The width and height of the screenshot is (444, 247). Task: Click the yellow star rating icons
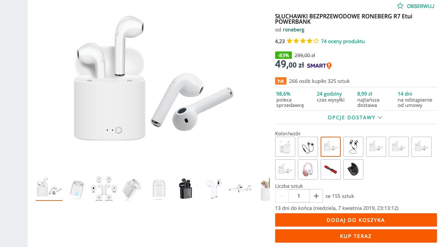[x=303, y=41]
